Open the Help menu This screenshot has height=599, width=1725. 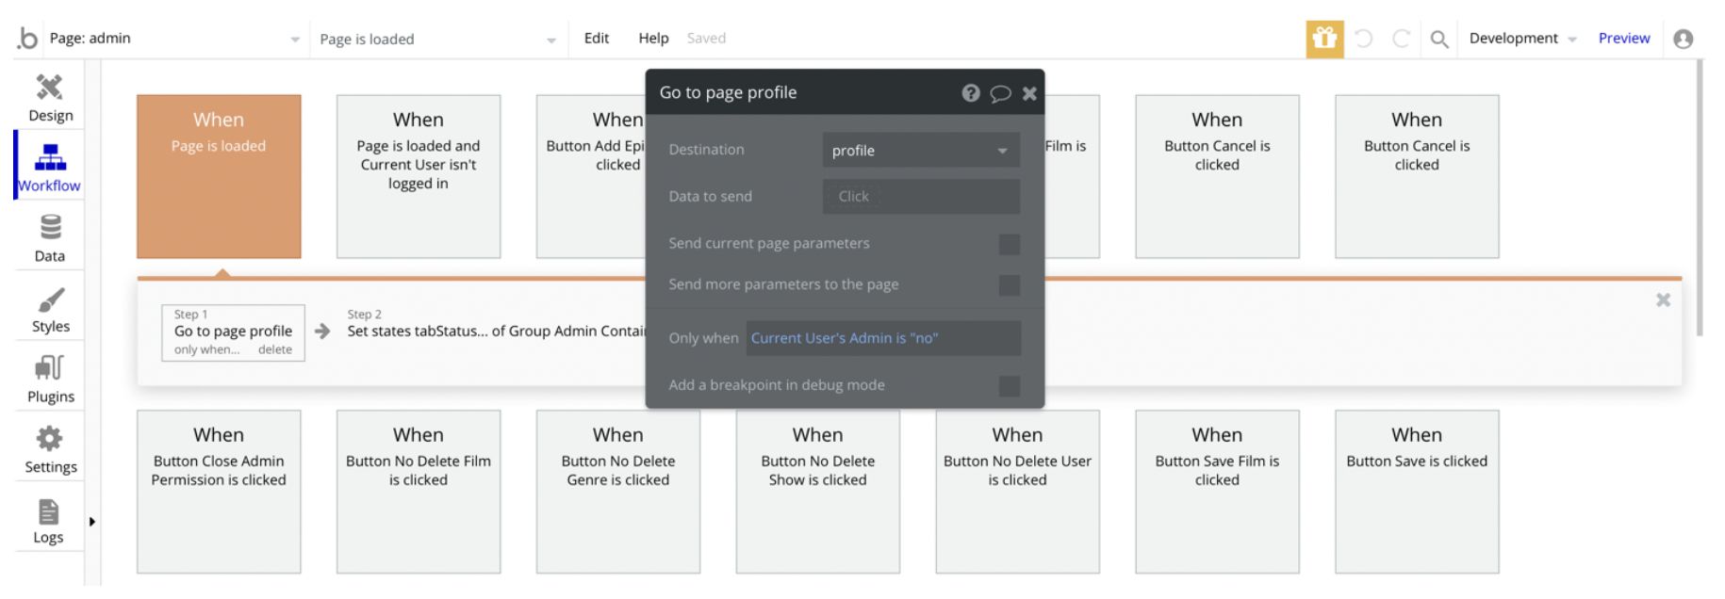653,39
